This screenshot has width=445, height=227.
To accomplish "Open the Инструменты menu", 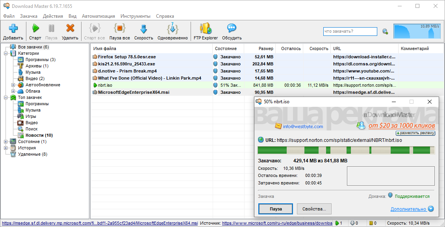I will pyautogui.click(x=135, y=16).
